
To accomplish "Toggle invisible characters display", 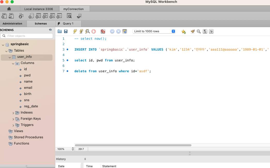I will (x=205, y=31).
